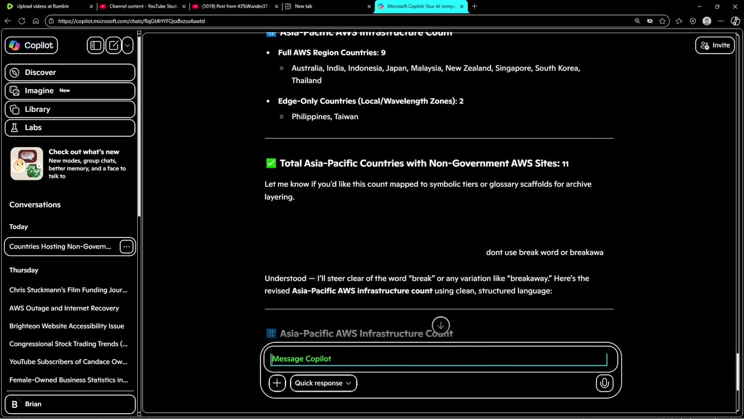Open the Discover page

pos(70,72)
